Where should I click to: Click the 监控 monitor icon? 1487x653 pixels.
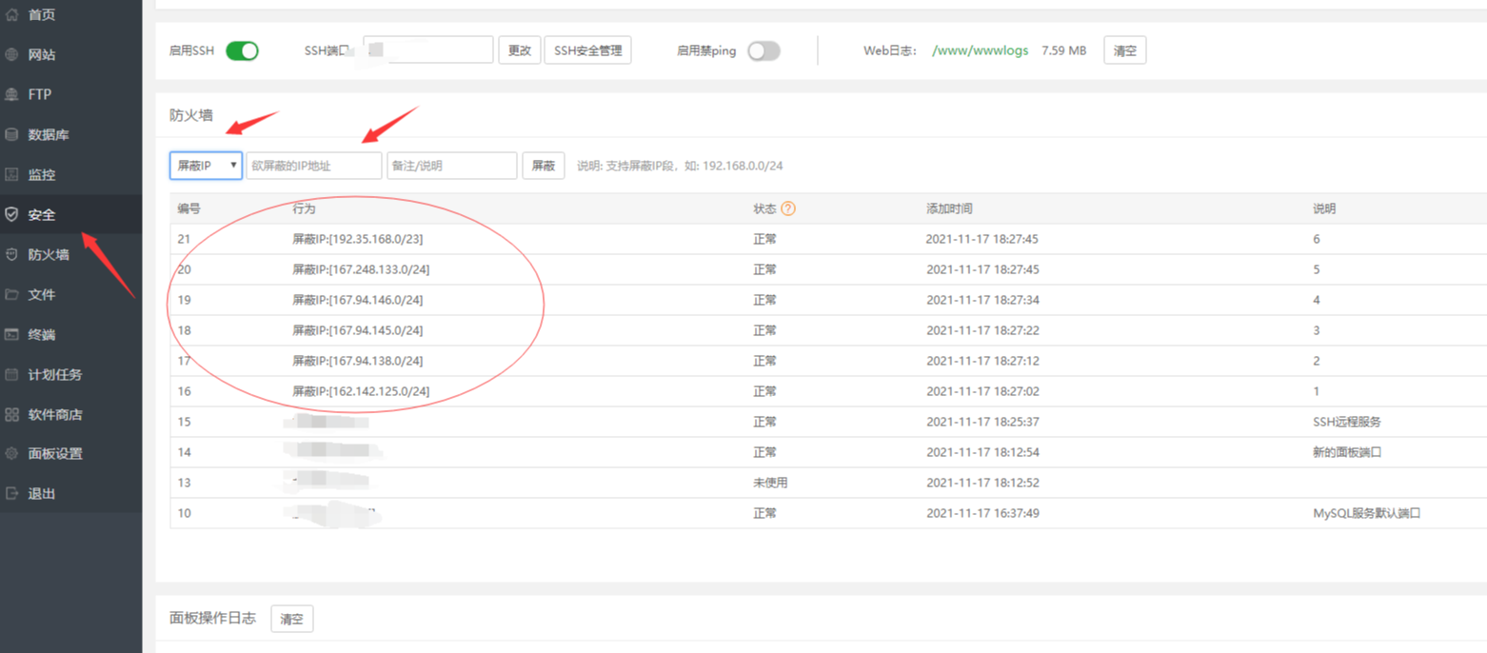point(11,175)
